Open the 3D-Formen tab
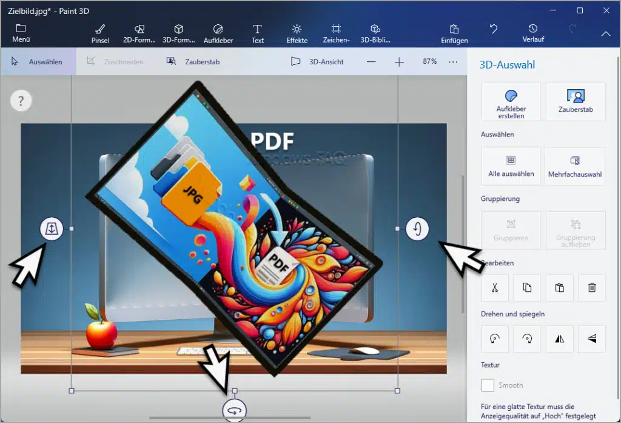 [x=179, y=34]
